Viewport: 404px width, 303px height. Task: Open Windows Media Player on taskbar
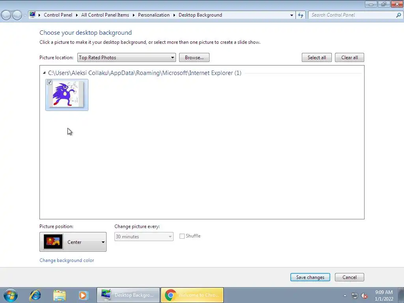[x=83, y=295]
